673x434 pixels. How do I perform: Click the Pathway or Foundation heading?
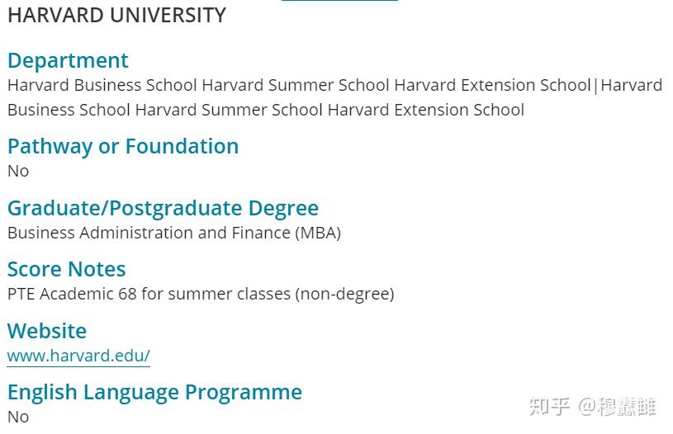pyautogui.click(x=123, y=146)
